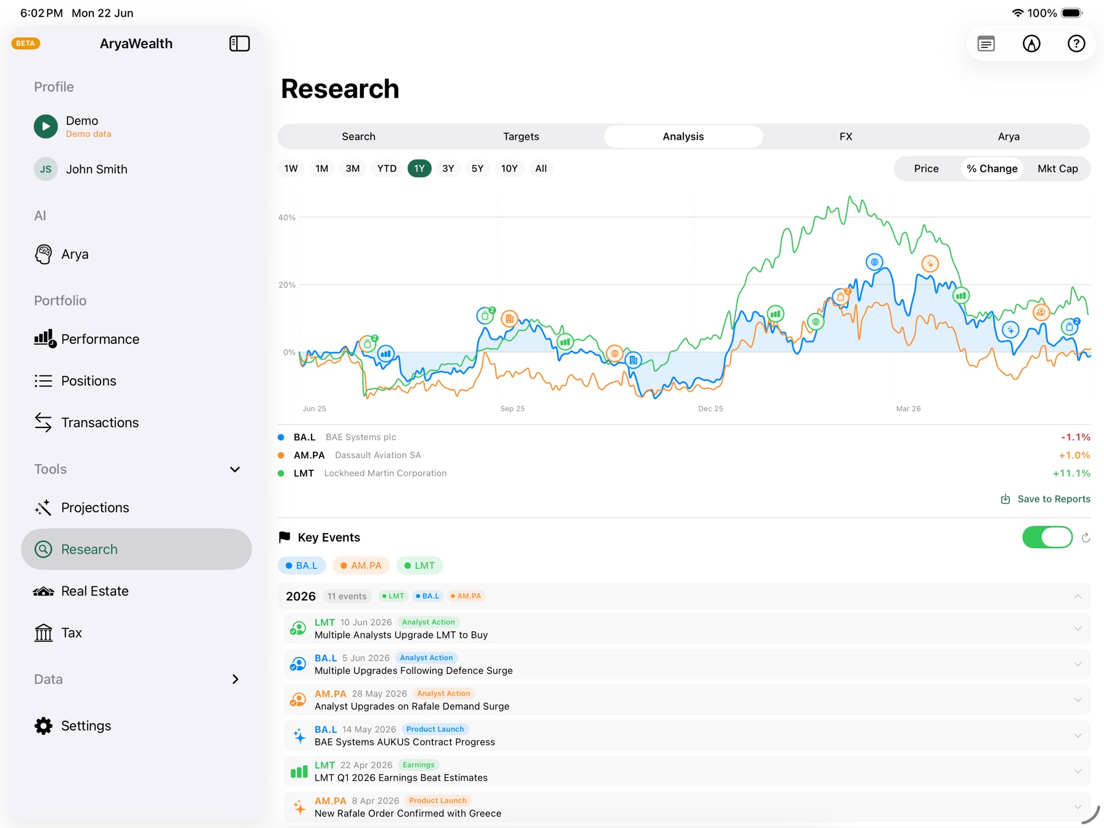Toggle the Key Events switch off
Image resolution: width=1104 pixels, height=828 pixels.
pyautogui.click(x=1047, y=537)
